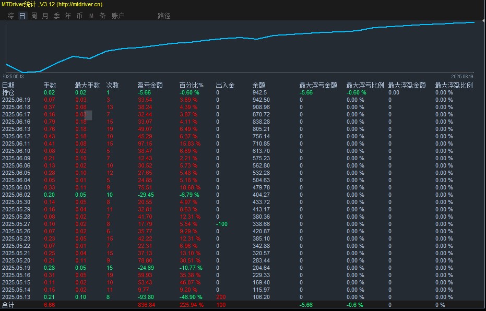Open the 账户 account tab

tap(118, 16)
